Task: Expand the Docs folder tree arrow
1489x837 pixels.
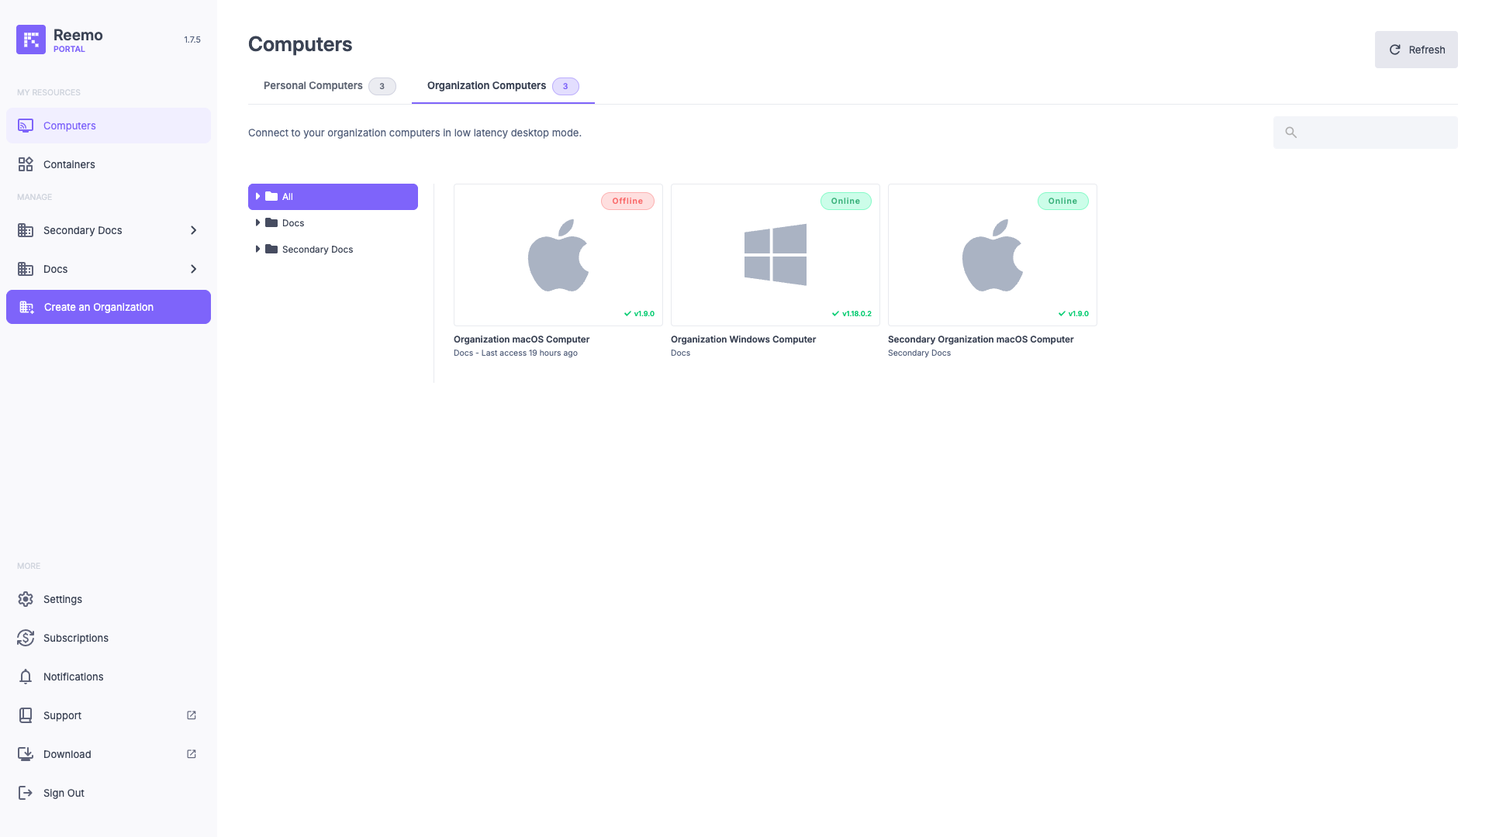Action: coord(257,223)
